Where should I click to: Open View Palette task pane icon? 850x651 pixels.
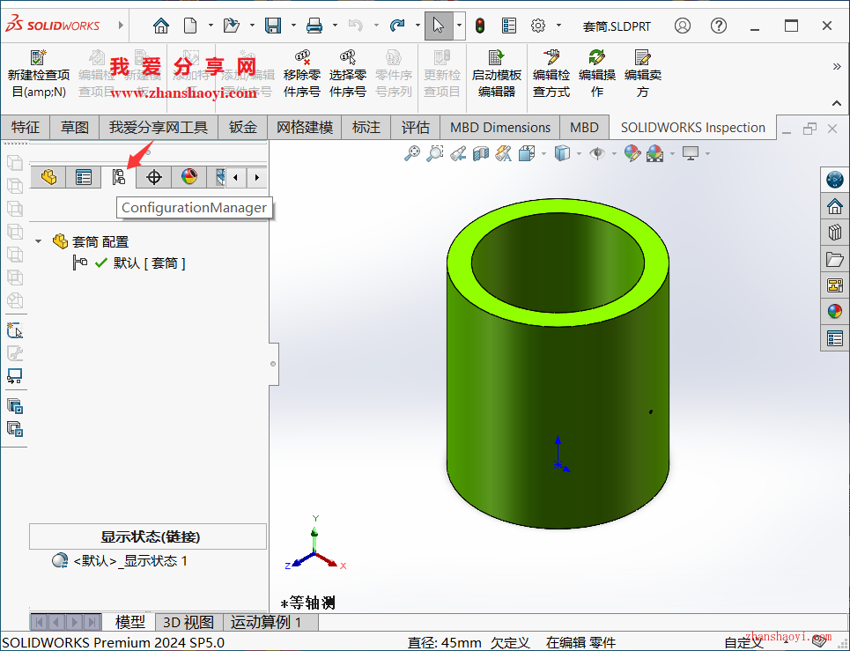point(835,285)
